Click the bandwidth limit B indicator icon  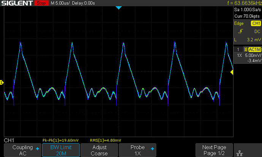coord(245,49)
